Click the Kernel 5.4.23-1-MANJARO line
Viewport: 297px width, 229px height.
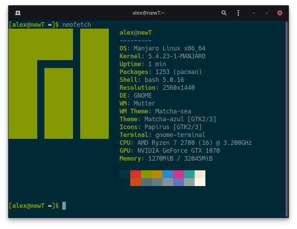click(162, 56)
